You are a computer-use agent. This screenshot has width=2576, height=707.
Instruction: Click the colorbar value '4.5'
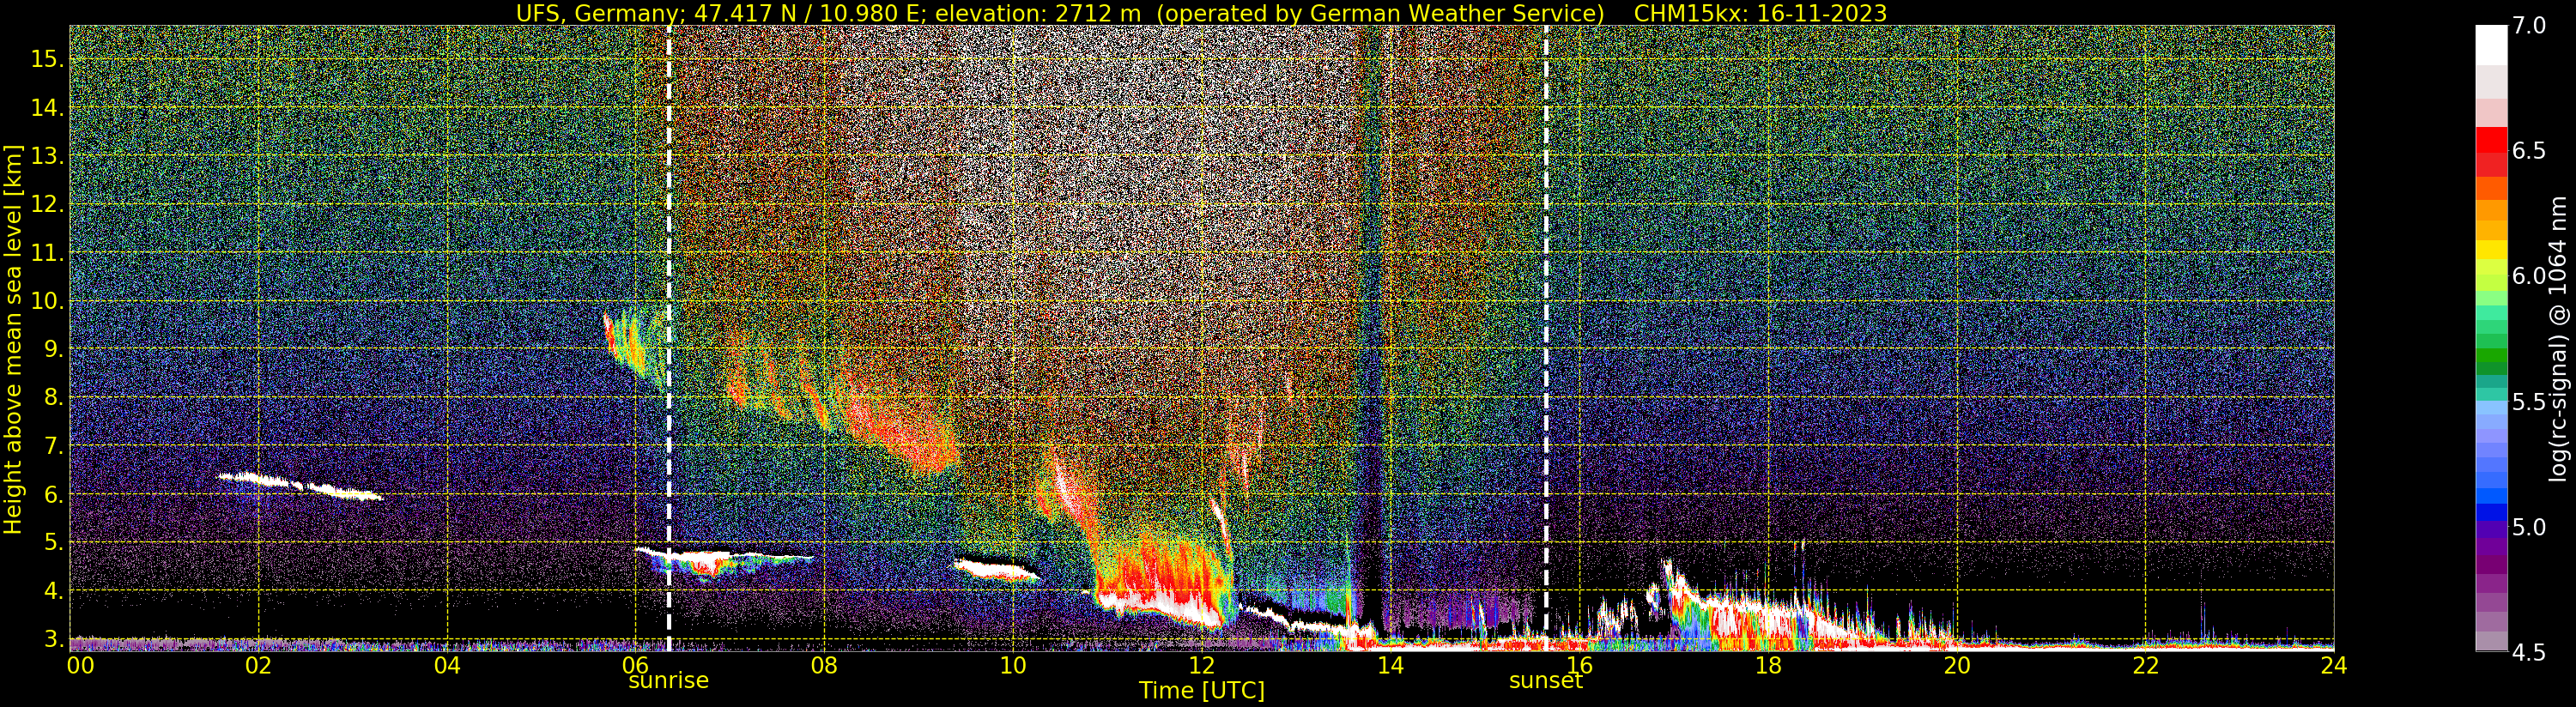[x=2529, y=653]
